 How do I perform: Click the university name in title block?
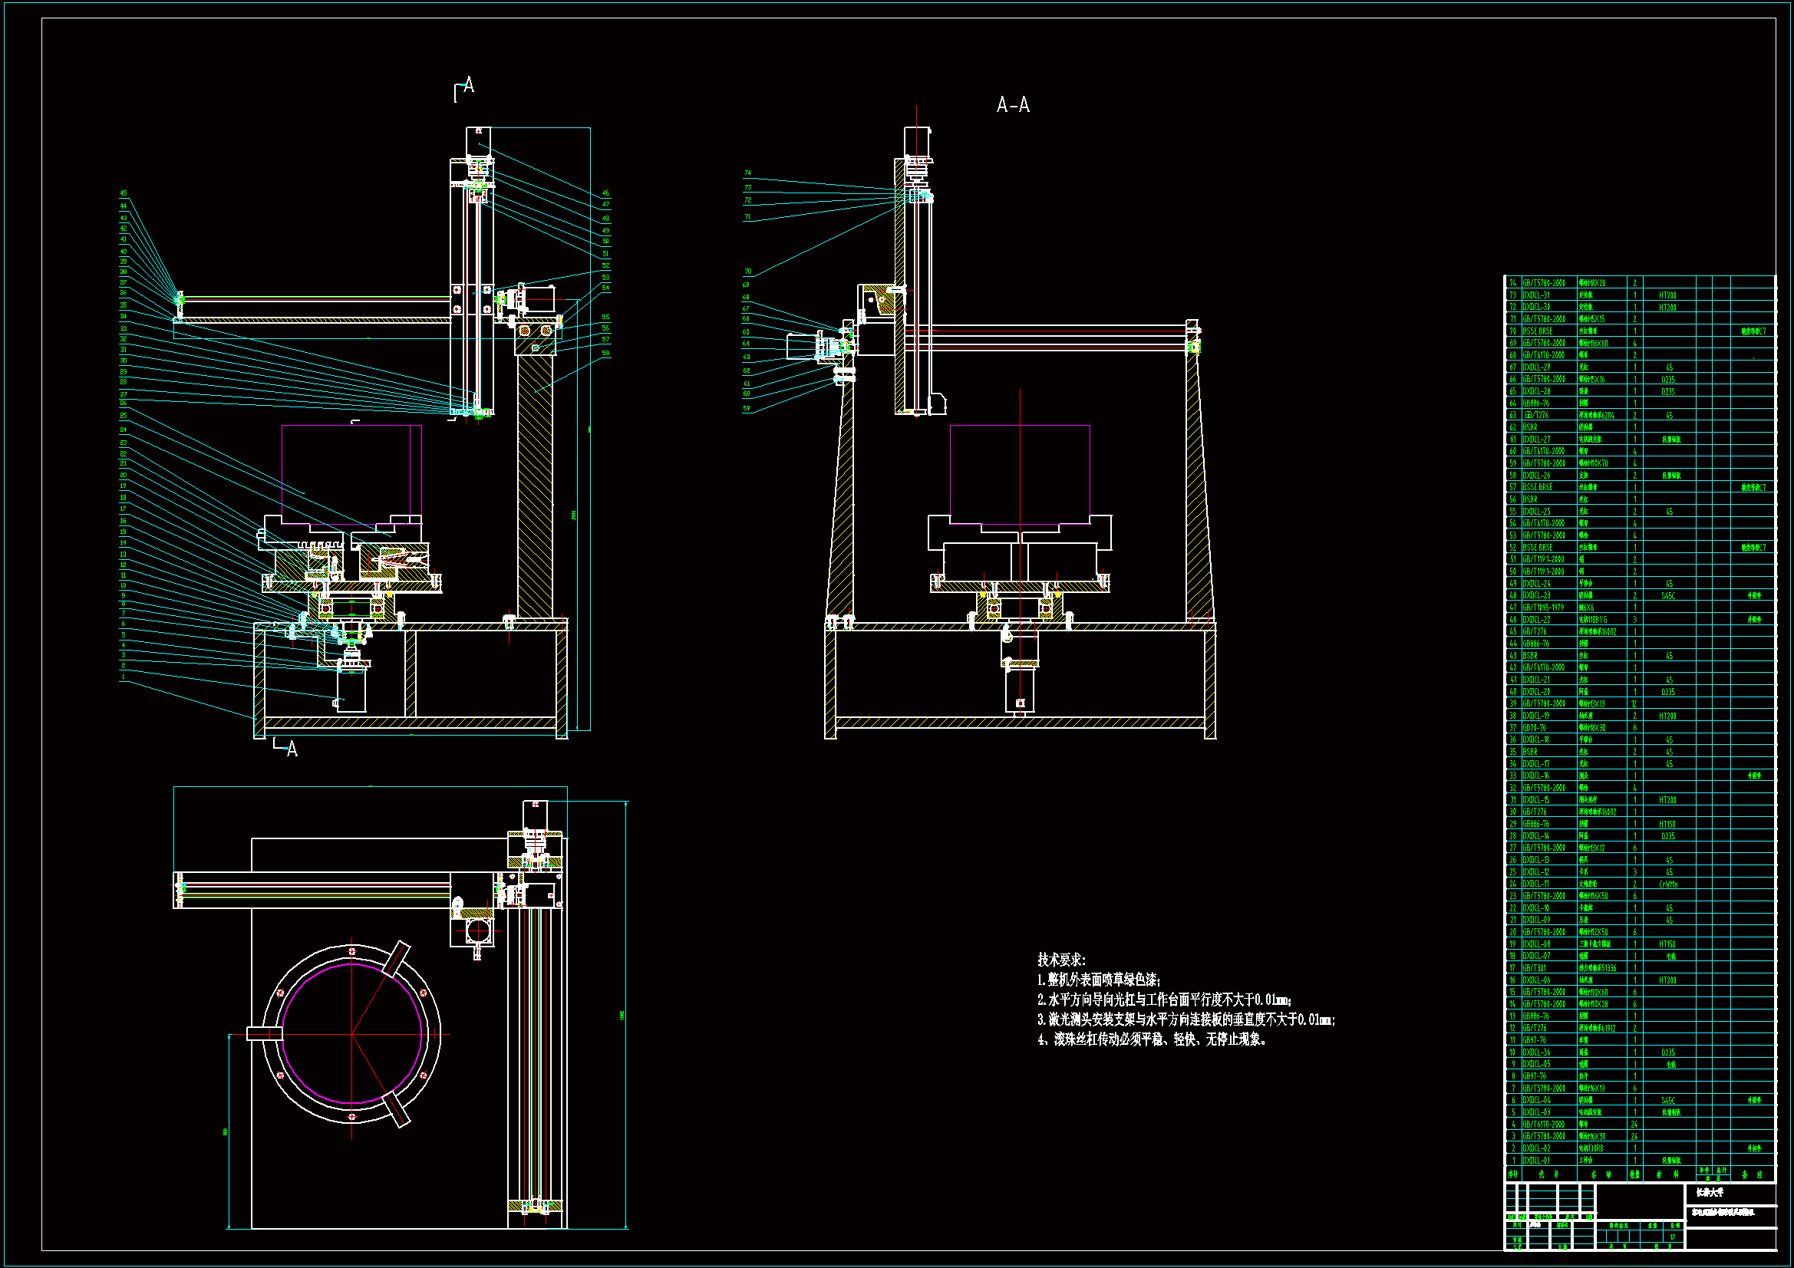coord(1709,1193)
